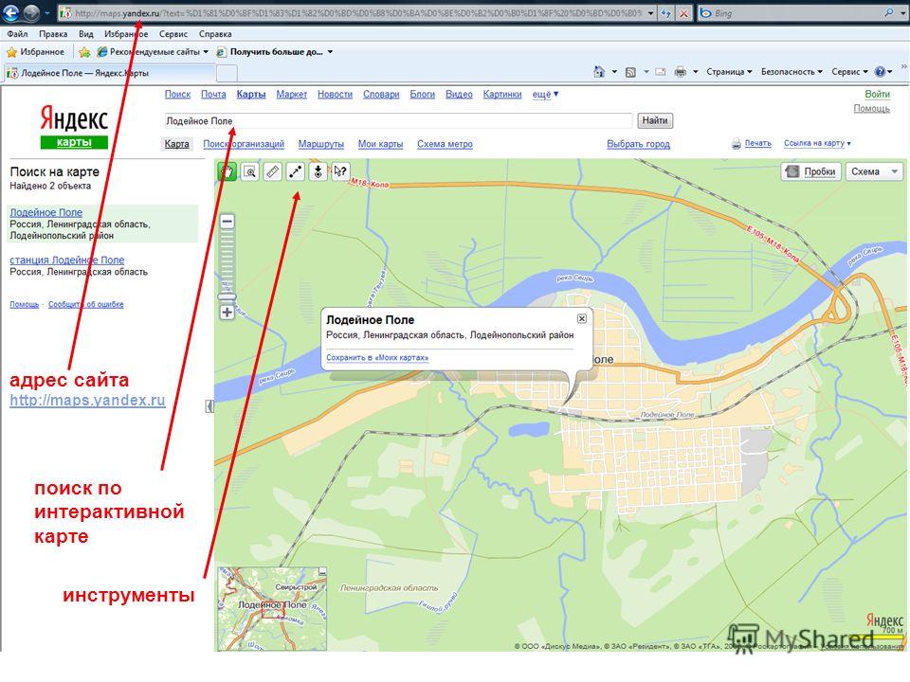Screen dimensions: 910x682
Task: Select the placemark drop tool
Action: point(318,171)
